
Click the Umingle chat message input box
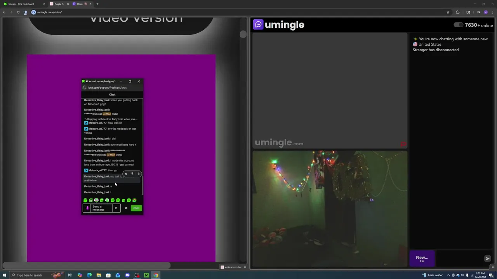coord(460,258)
